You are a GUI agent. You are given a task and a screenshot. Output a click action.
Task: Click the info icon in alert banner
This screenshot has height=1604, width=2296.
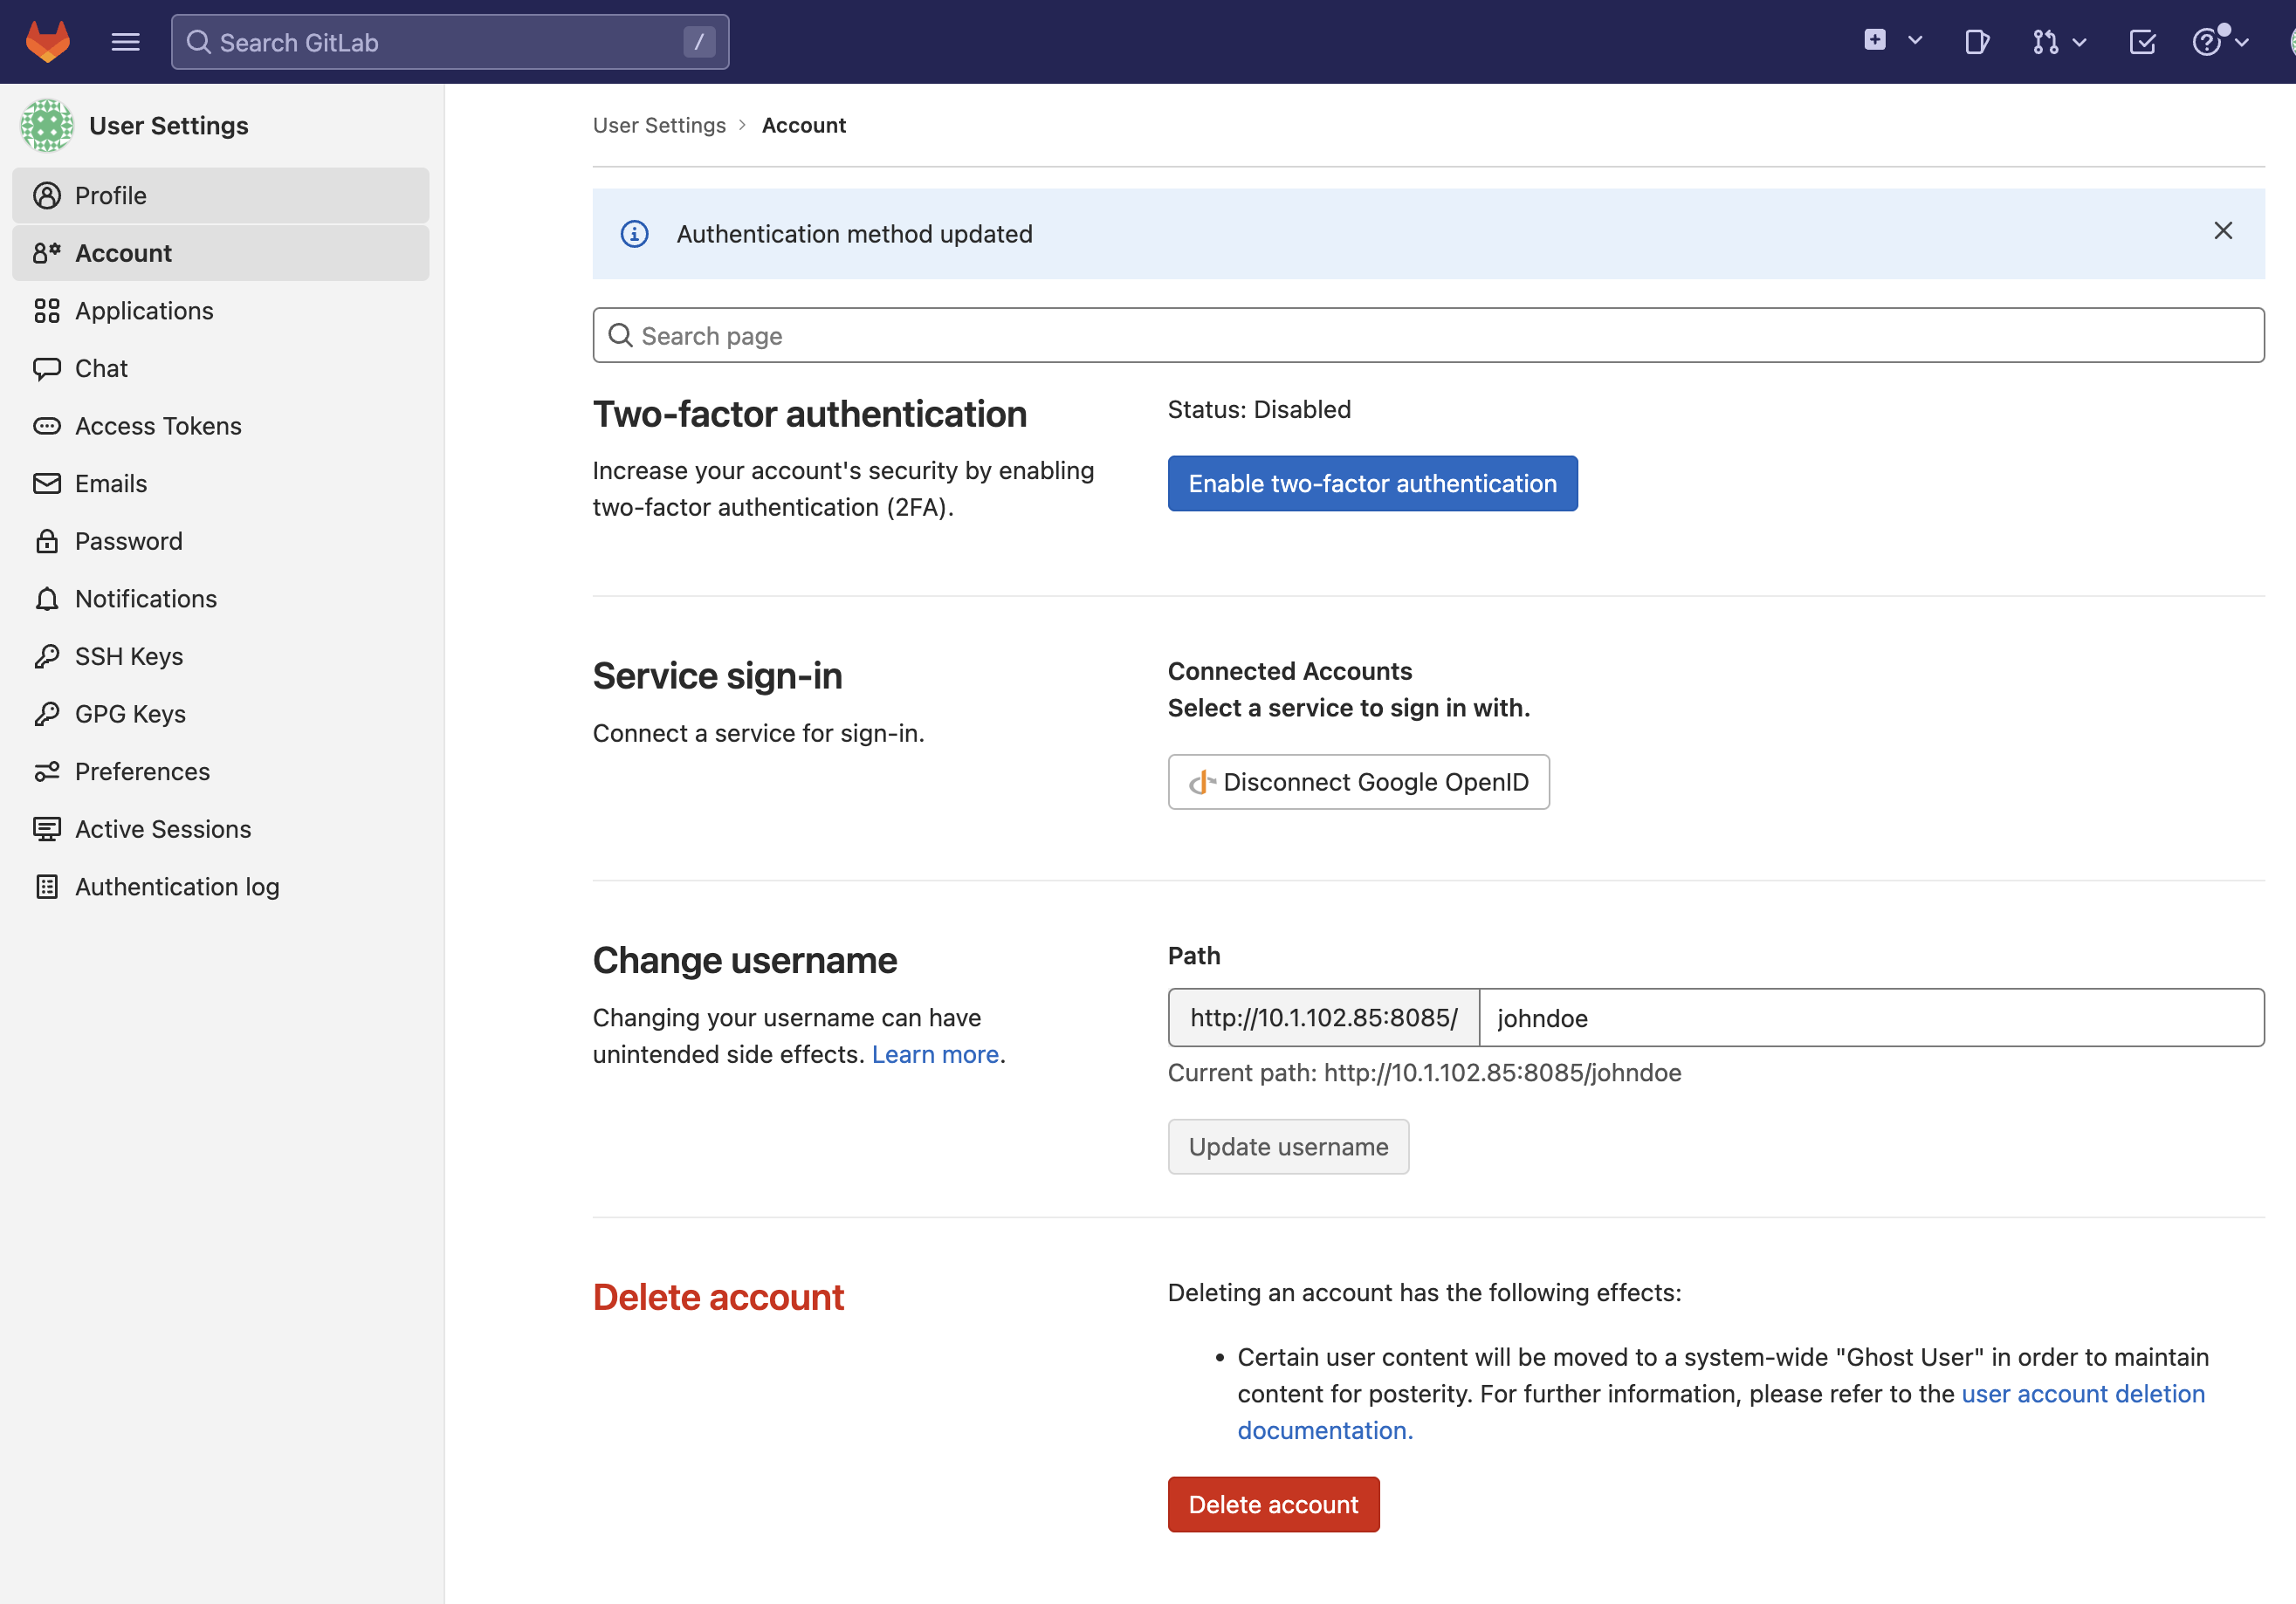[634, 234]
